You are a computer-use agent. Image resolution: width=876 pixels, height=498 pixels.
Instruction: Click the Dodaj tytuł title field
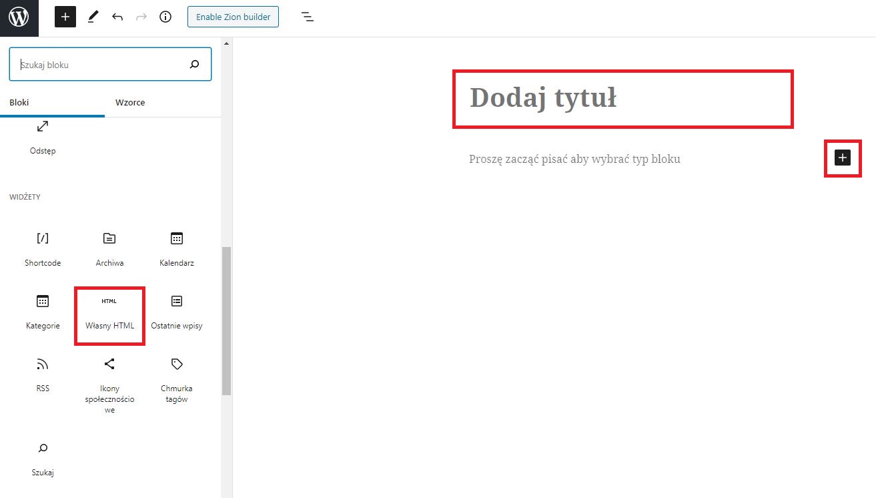pyautogui.click(x=622, y=98)
